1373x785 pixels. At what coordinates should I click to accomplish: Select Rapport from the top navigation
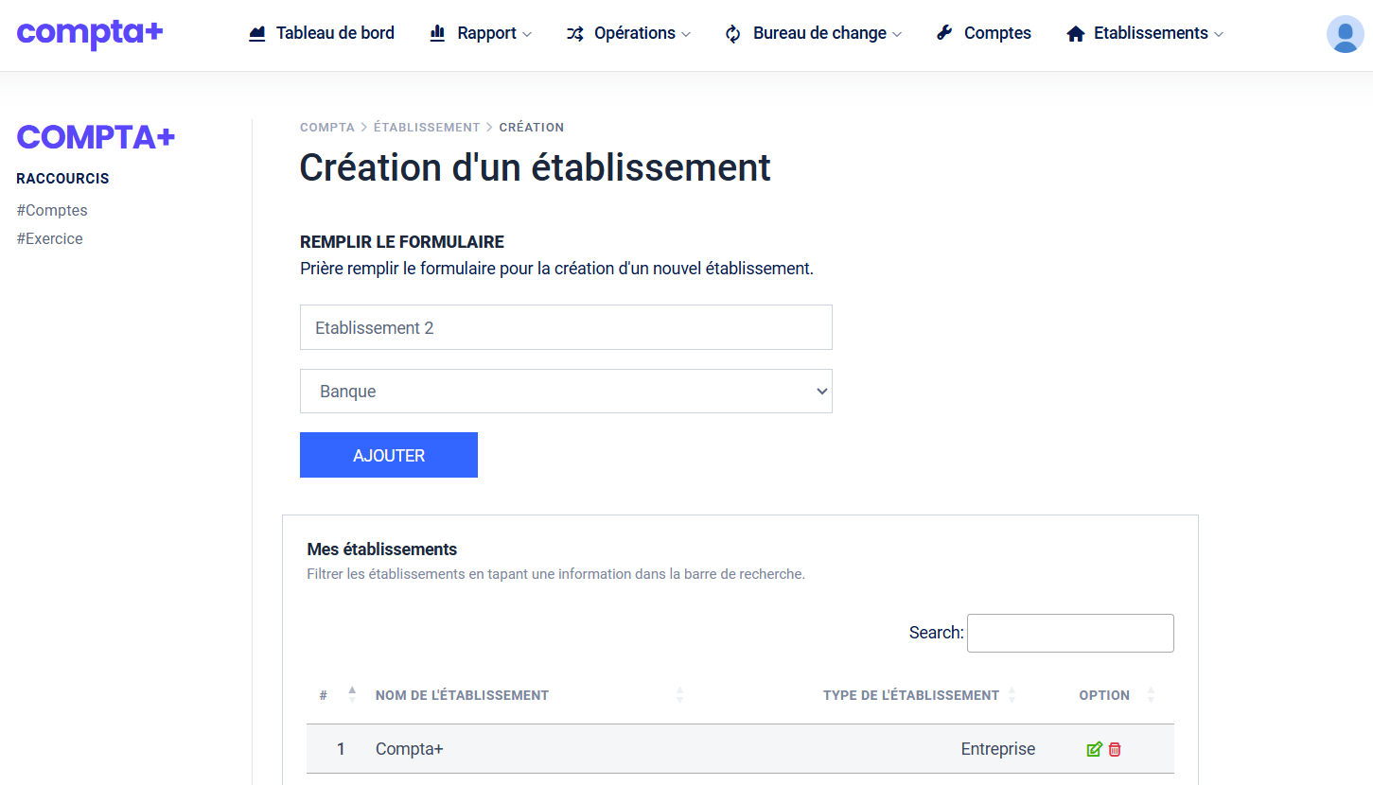487,32
